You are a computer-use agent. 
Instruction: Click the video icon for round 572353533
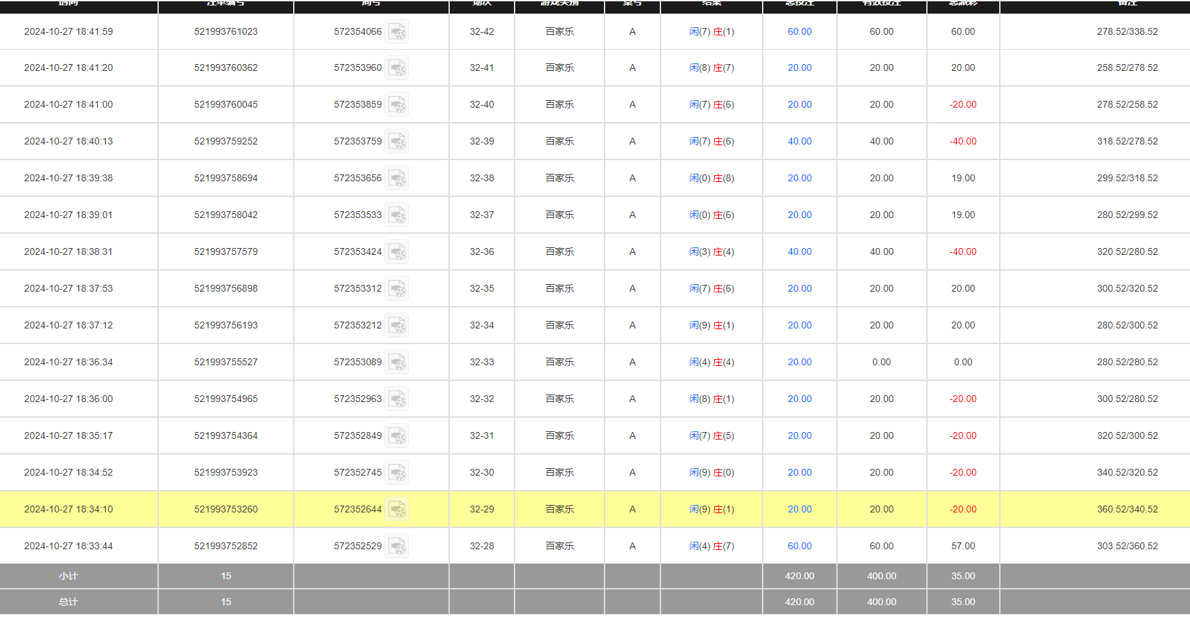tap(397, 215)
